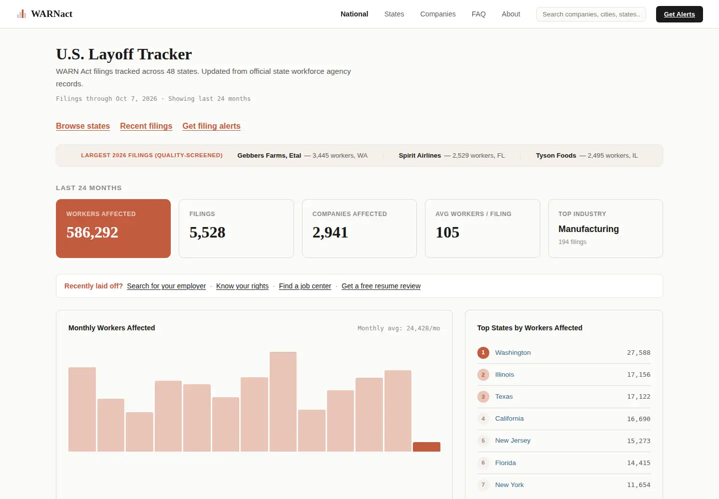This screenshot has width=719, height=499.
Task: Open Texas in top states list
Action: tap(504, 397)
